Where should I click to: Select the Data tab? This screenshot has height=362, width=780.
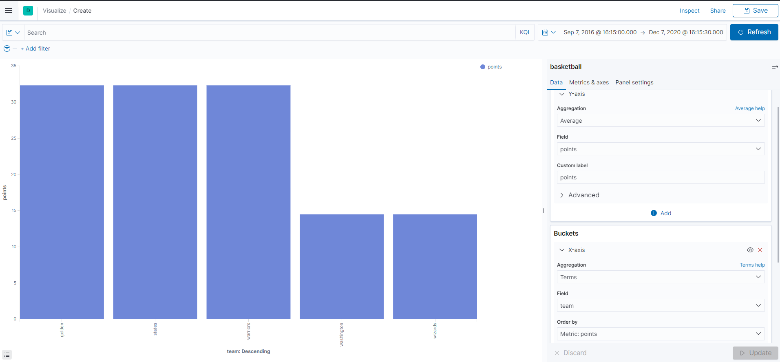click(x=556, y=82)
